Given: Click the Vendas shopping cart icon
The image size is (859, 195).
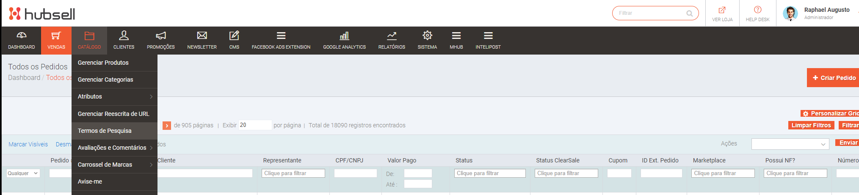Looking at the screenshot, I should [56, 36].
